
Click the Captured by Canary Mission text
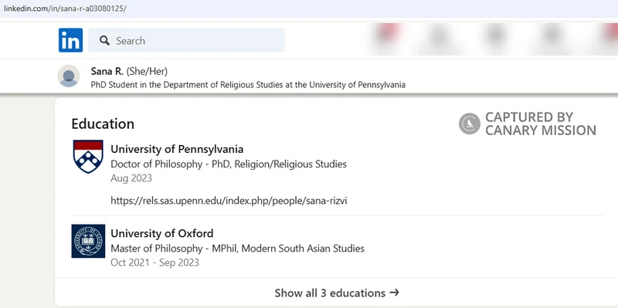click(541, 124)
